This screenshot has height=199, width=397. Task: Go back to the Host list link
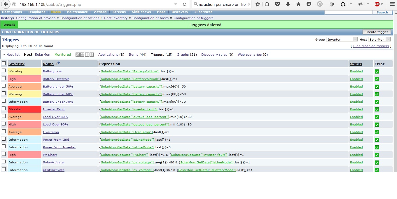[13, 55]
